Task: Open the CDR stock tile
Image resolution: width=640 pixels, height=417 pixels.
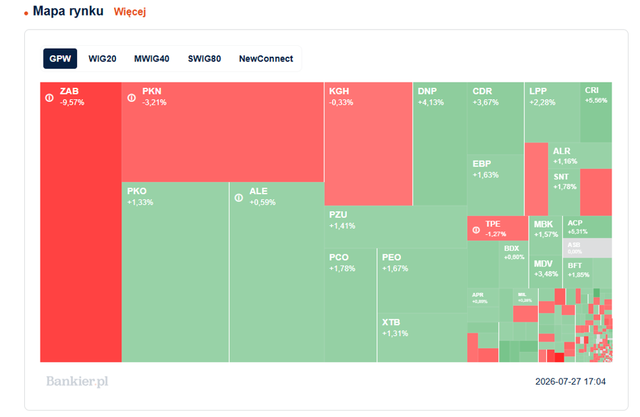Action: click(496, 118)
